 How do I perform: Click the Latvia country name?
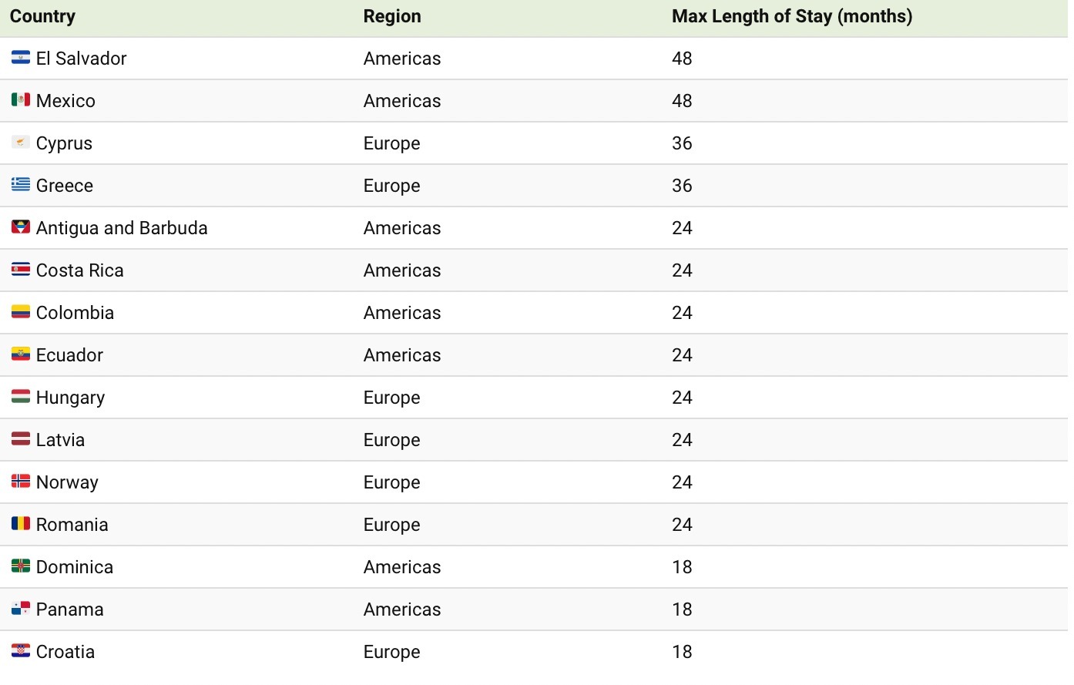pos(60,440)
